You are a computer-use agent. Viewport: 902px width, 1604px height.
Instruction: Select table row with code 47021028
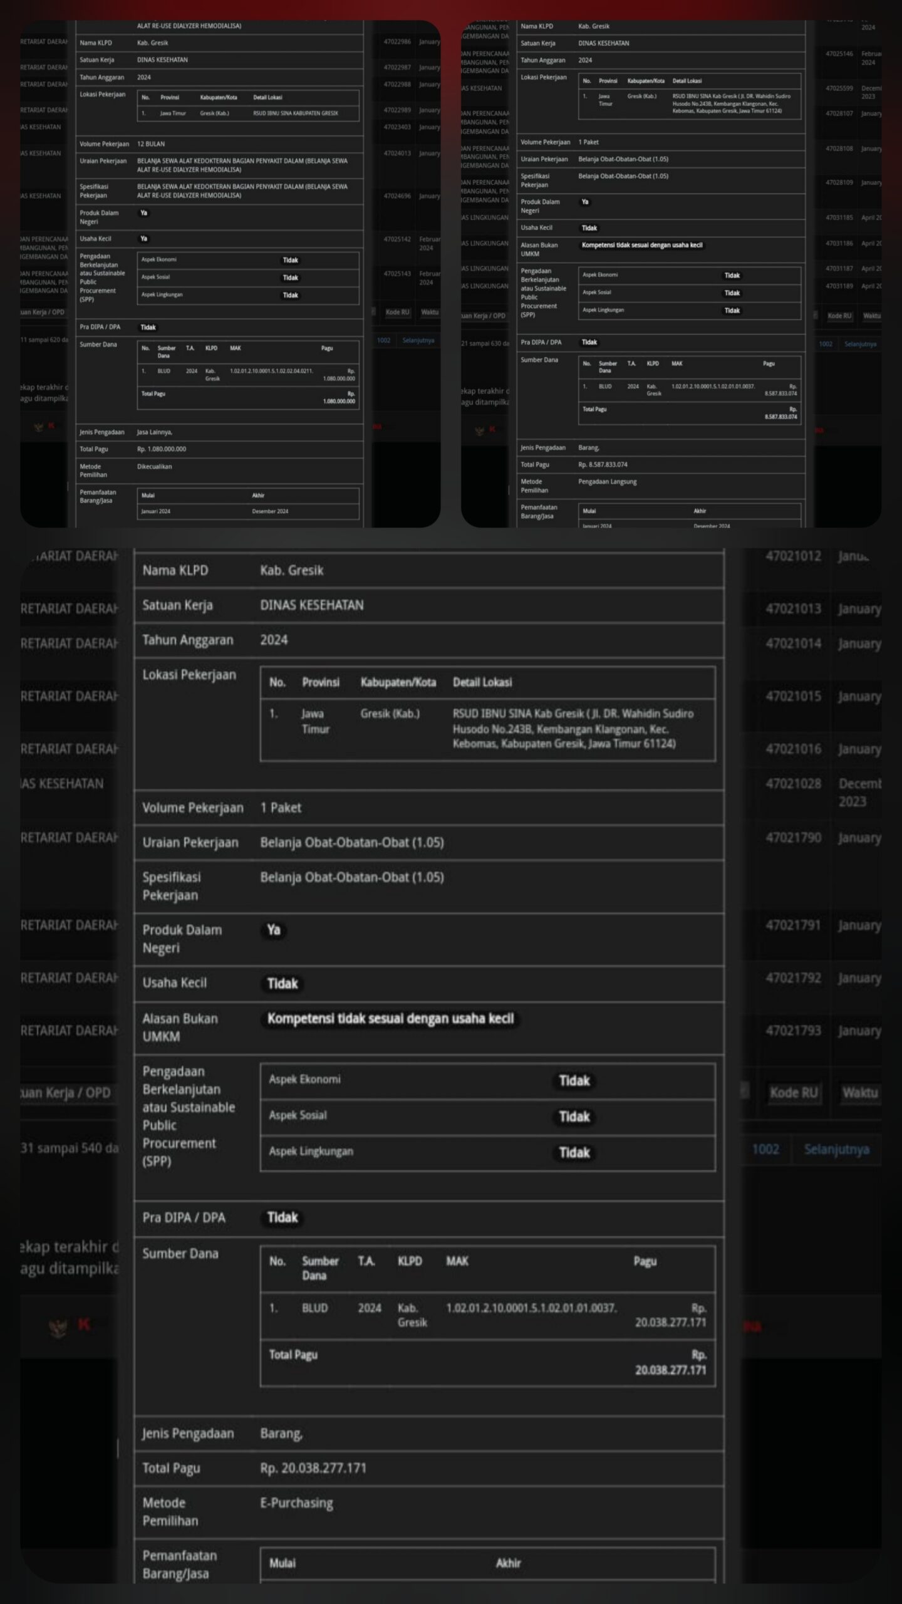tap(793, 784)
